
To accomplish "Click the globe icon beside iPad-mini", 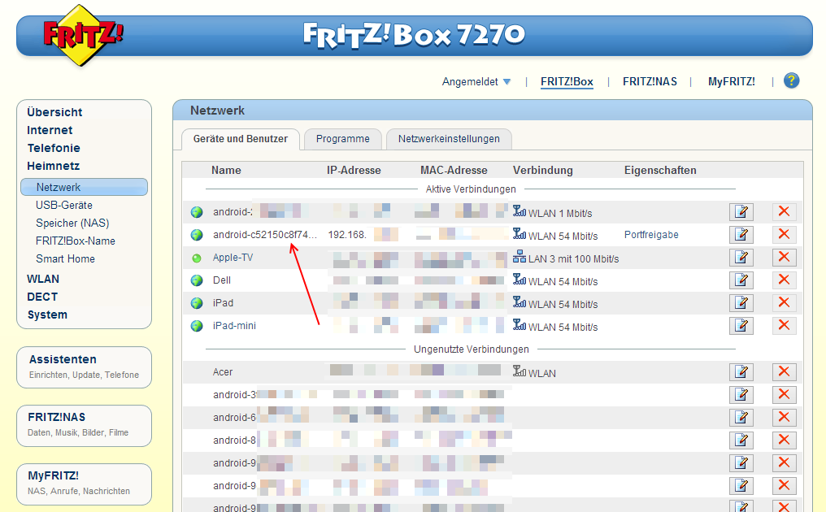I will pyautogui.click(x=197, y=326).
